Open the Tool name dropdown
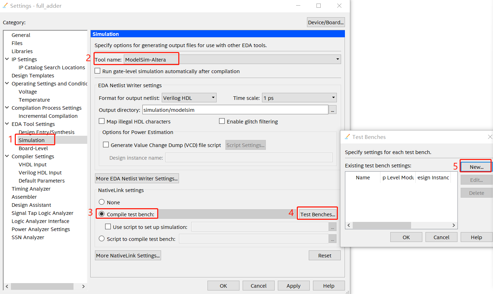The image size is (493, 294). pos(232,59)
